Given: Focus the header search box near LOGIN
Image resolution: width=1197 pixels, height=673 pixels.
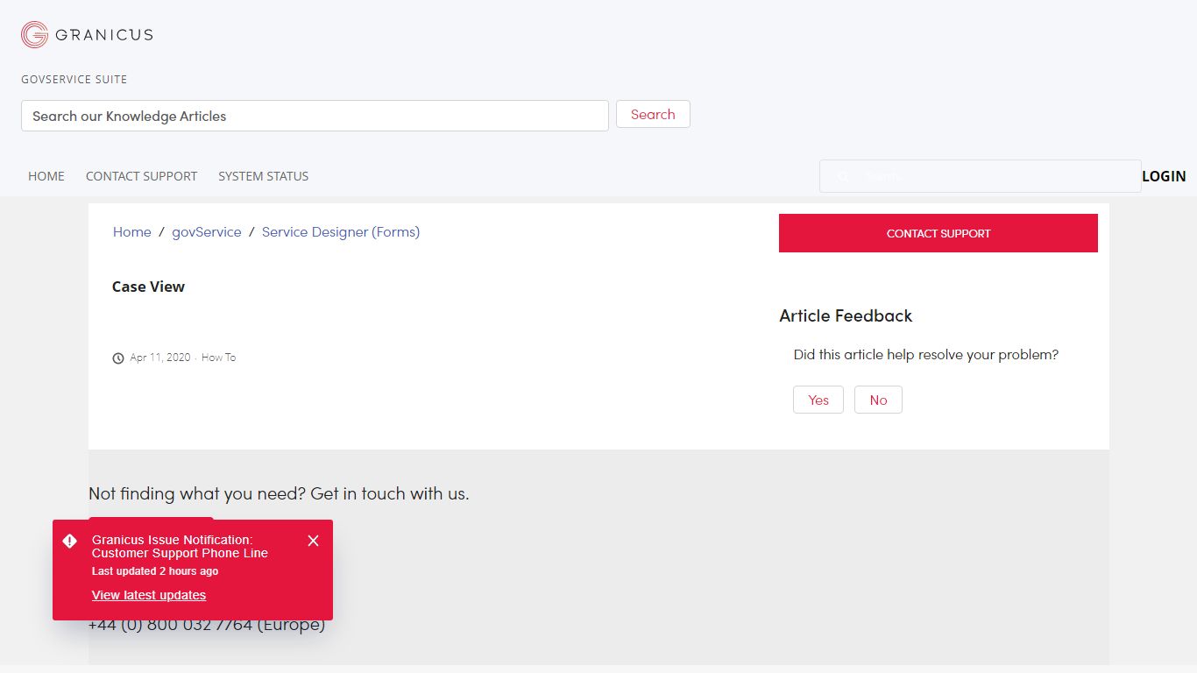Looking at the screenshot, I should (981, 176).
